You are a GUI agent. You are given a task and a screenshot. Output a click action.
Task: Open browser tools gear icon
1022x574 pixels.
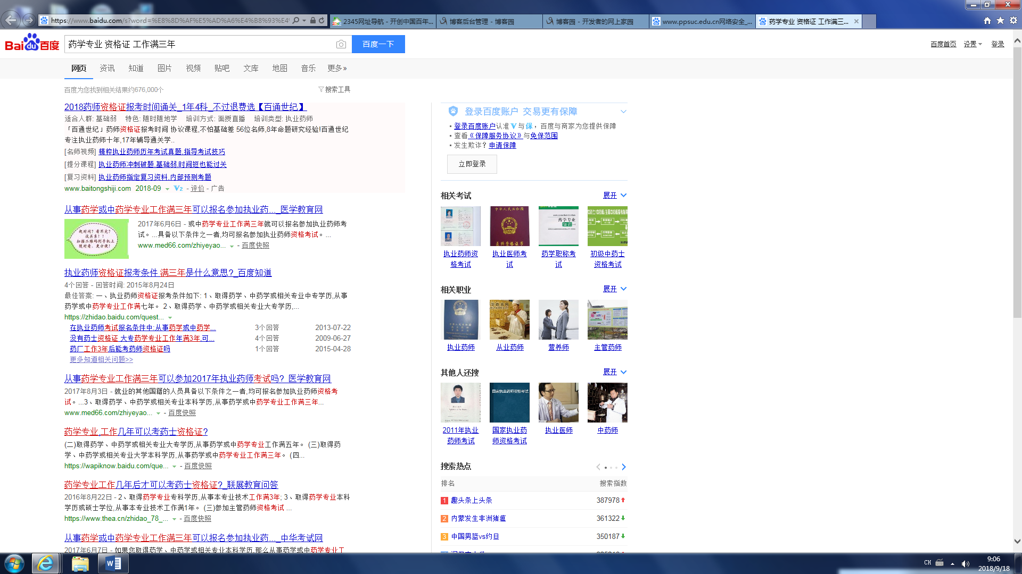point(1013,21)
